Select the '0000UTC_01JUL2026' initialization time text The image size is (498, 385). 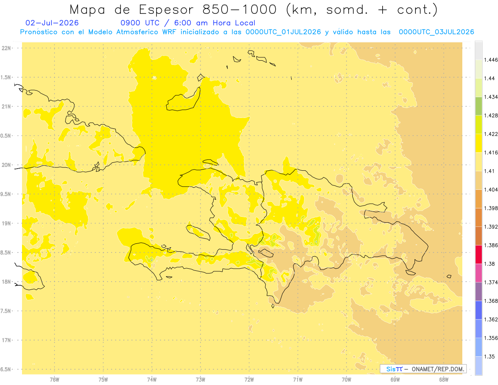pos(283,32)
